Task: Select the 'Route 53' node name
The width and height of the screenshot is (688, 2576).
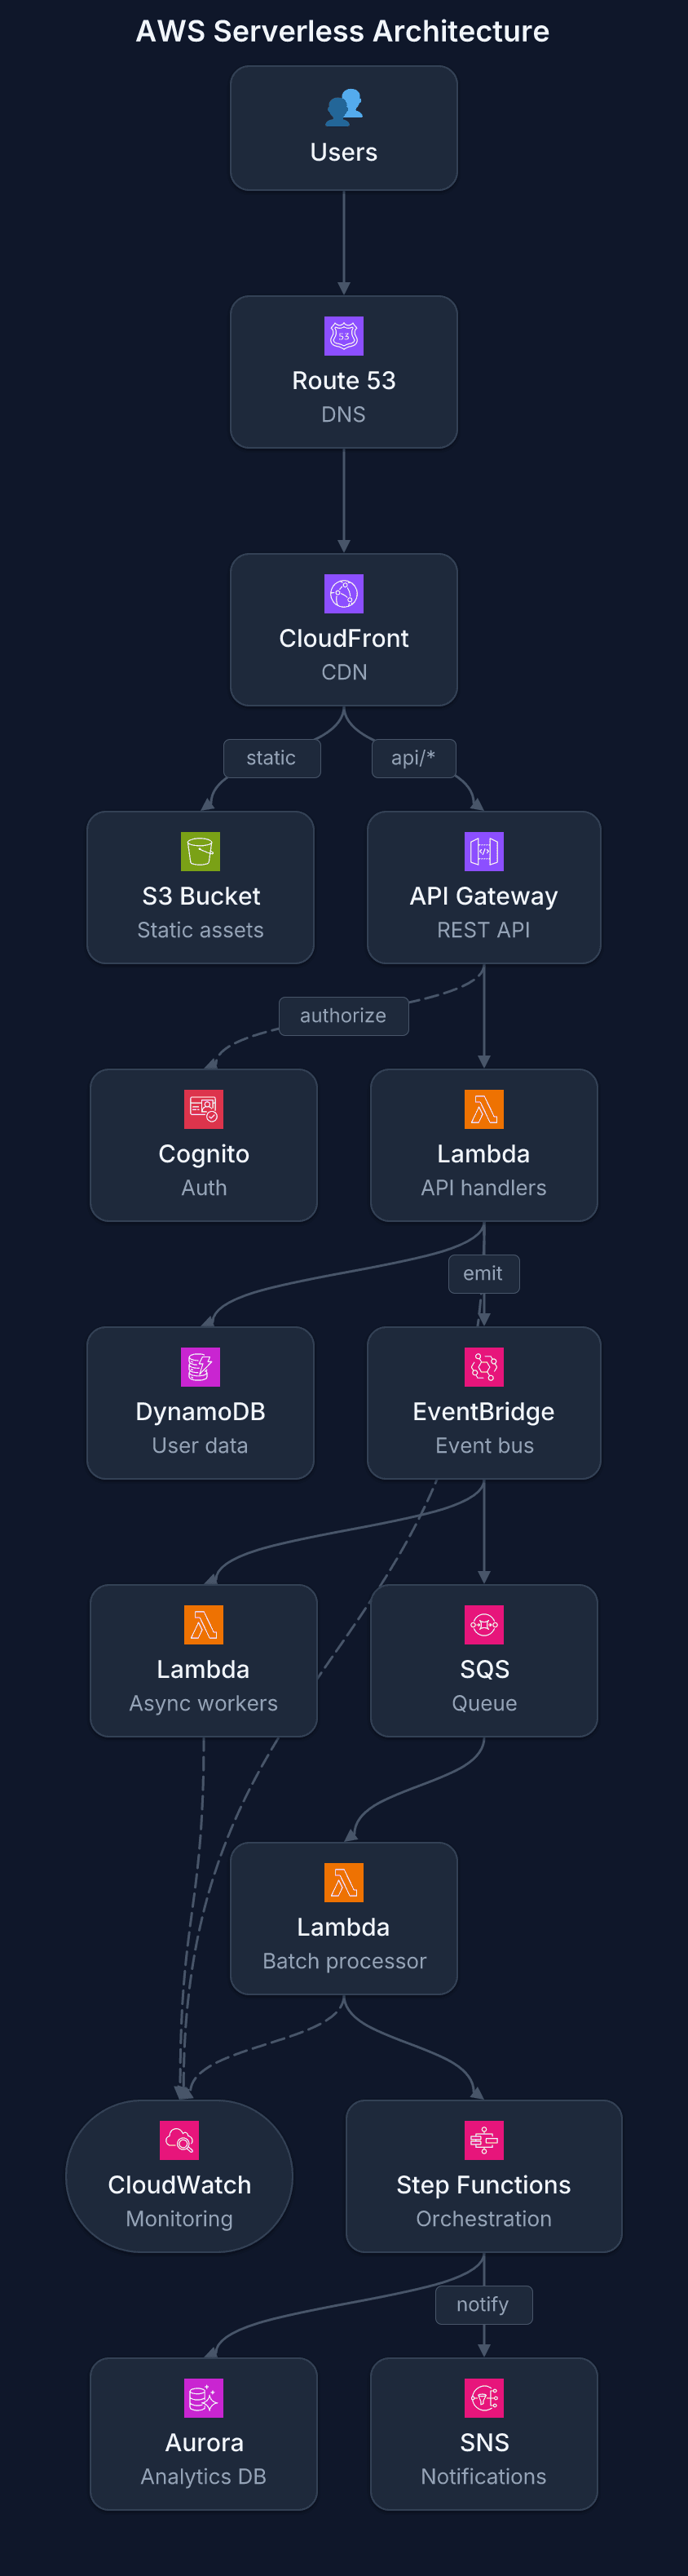Action: [x=344, y=381]
